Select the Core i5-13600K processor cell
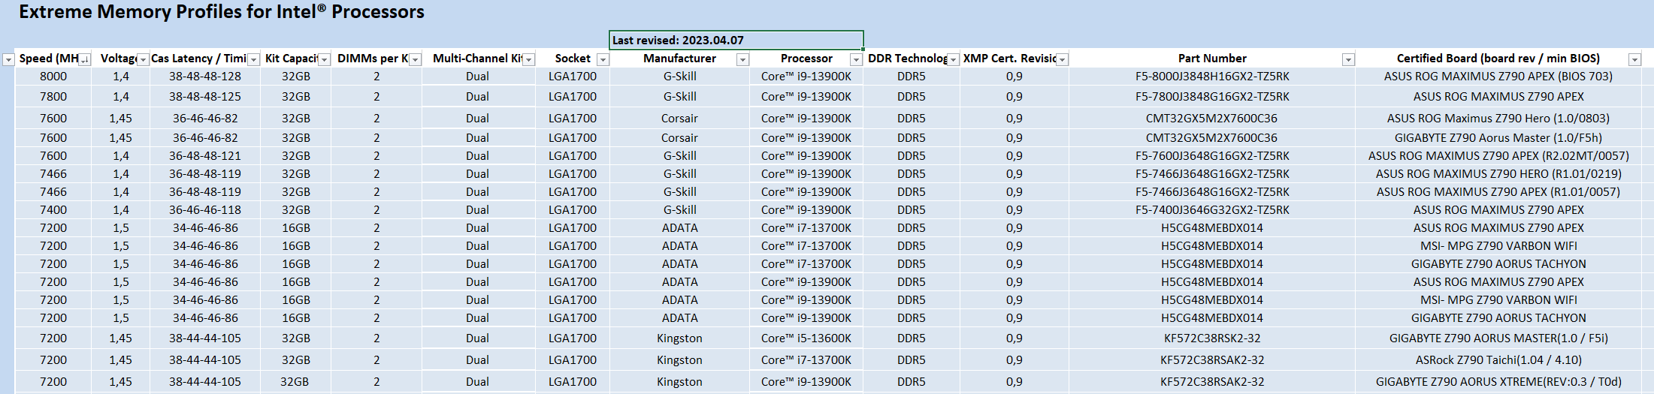1654x394 pixels. [806, 338]
